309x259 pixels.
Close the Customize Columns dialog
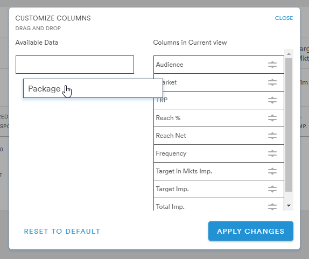tap(284, 18)
